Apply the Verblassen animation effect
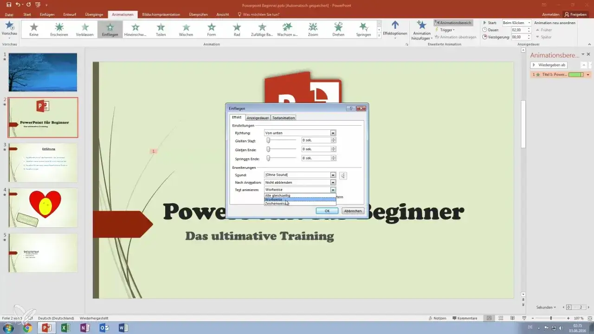594x334 pixels. click(x=85, y=30)
